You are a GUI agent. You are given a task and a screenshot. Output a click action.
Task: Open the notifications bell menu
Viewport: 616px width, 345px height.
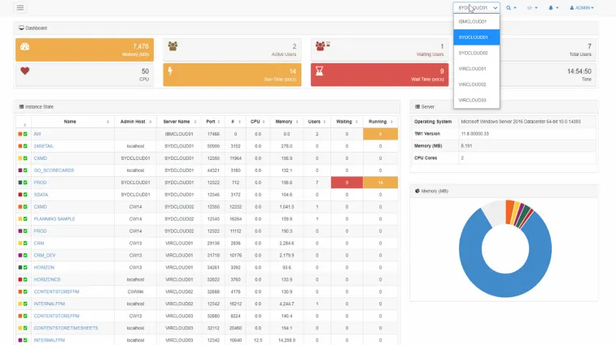pyautogui.click(x=553, y=8)
